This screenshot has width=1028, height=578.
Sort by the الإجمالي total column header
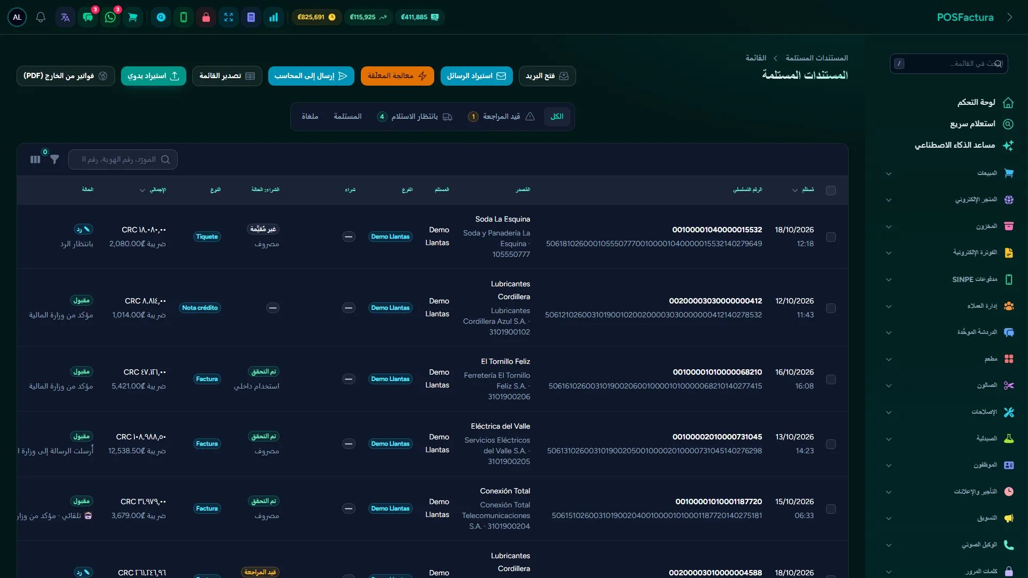click(153, 190)
